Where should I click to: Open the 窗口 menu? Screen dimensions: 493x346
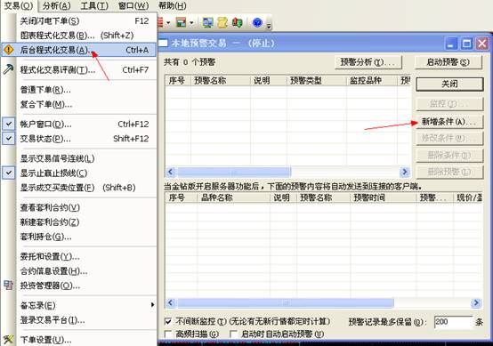coord(133,5)
